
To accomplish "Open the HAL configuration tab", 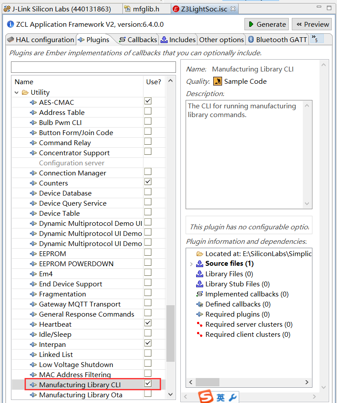I will pyautogui.click(x=40, y=39).
